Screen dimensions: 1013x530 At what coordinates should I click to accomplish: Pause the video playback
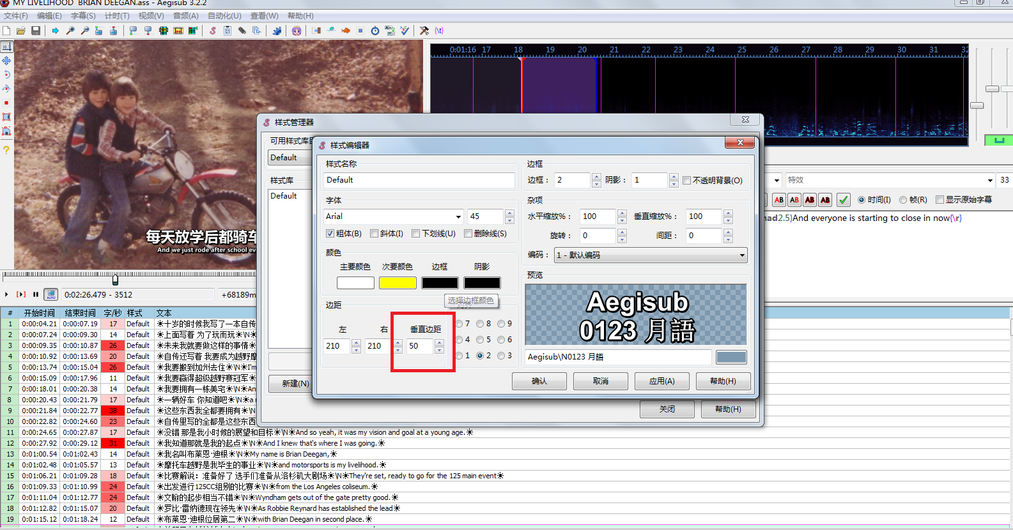[36, 294]
